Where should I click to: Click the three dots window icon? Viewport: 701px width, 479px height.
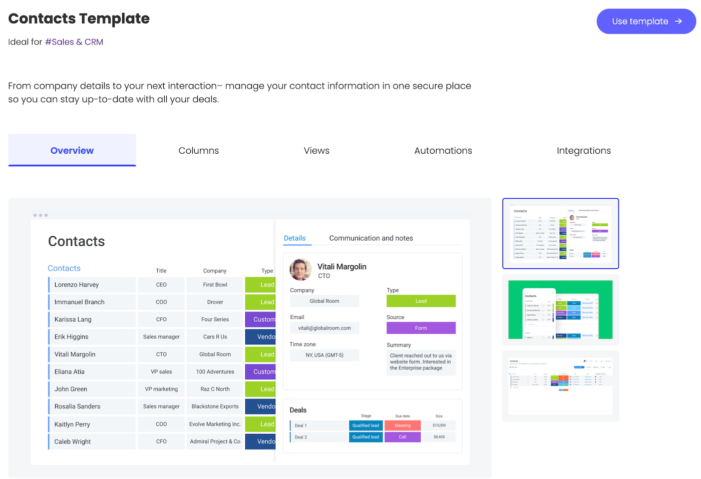[41, 215]
